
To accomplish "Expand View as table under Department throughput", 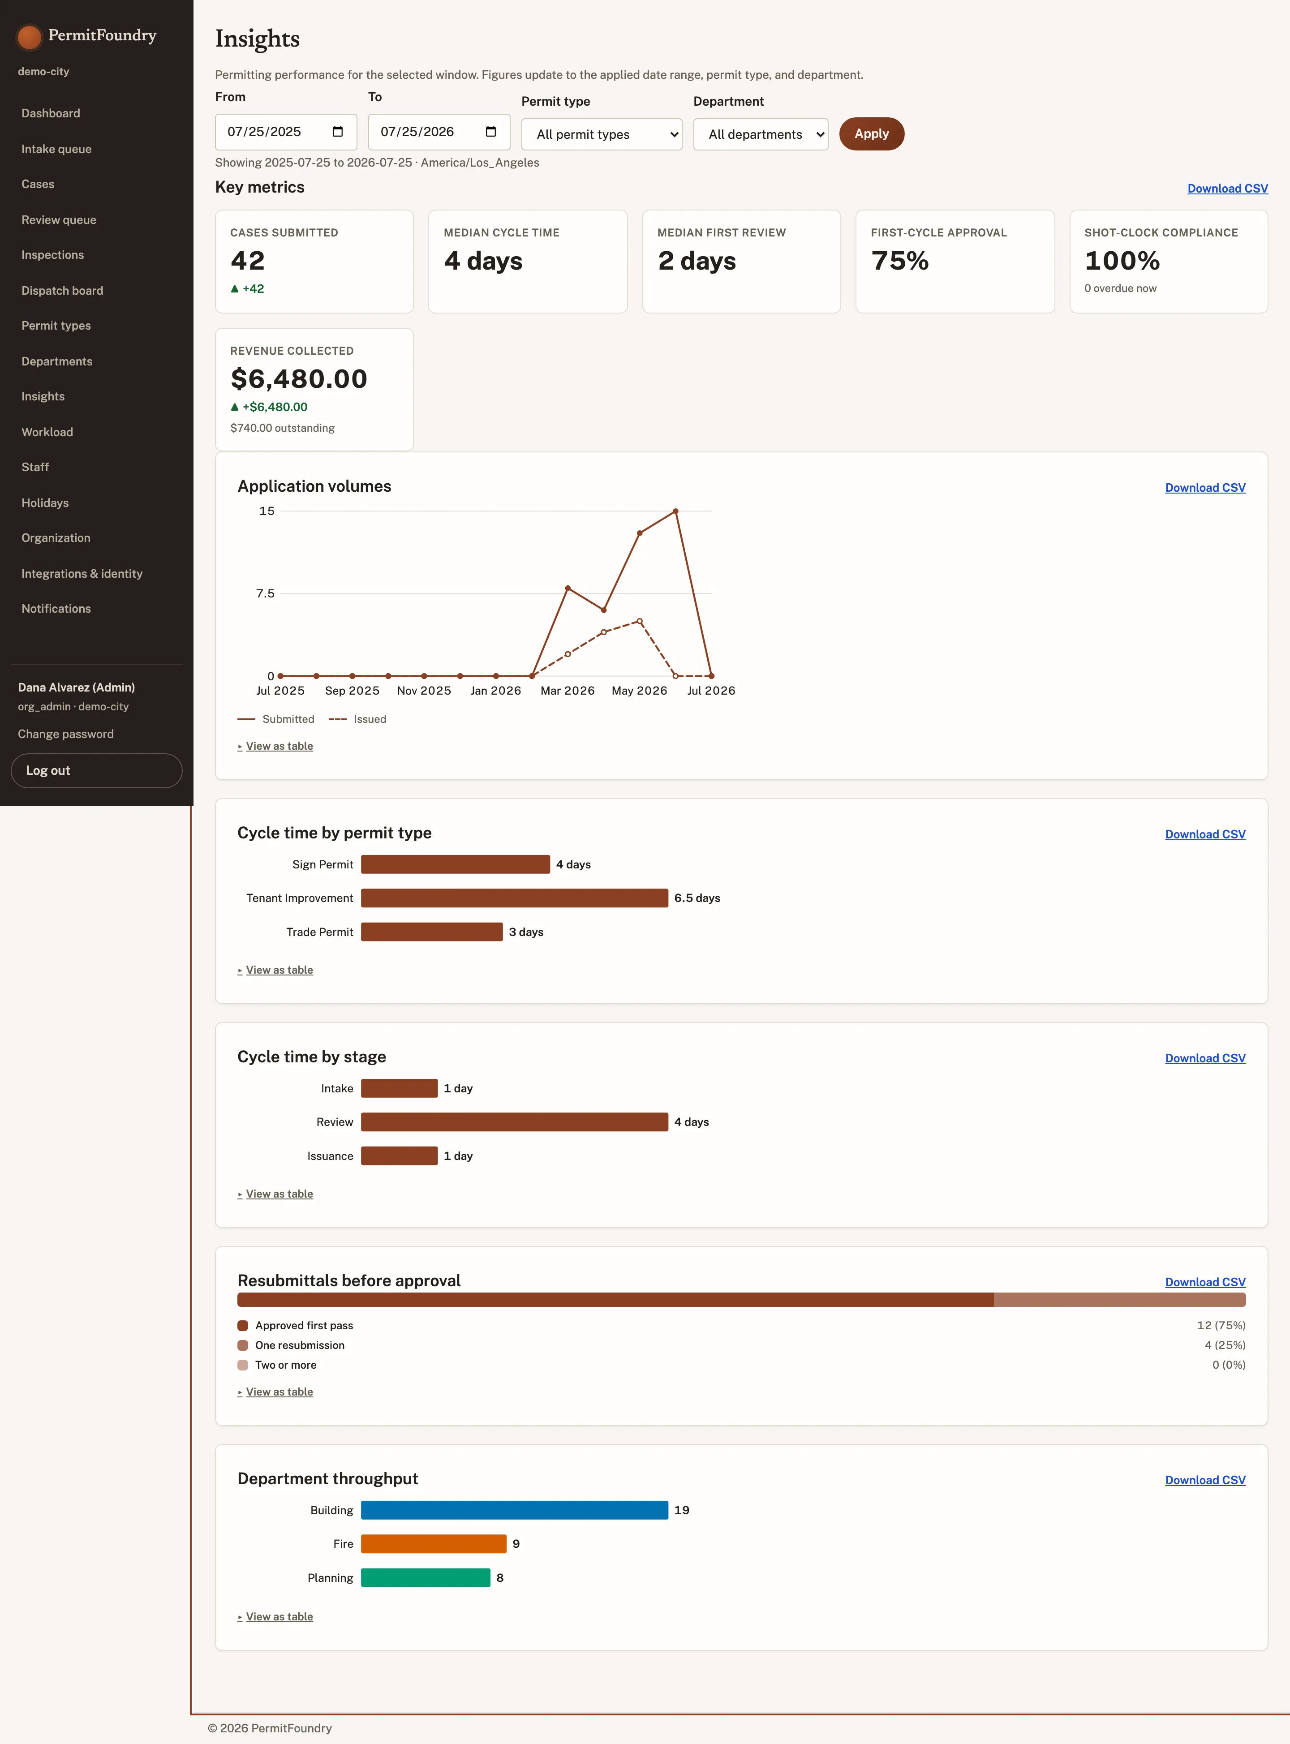I will tap(275, 1617).
